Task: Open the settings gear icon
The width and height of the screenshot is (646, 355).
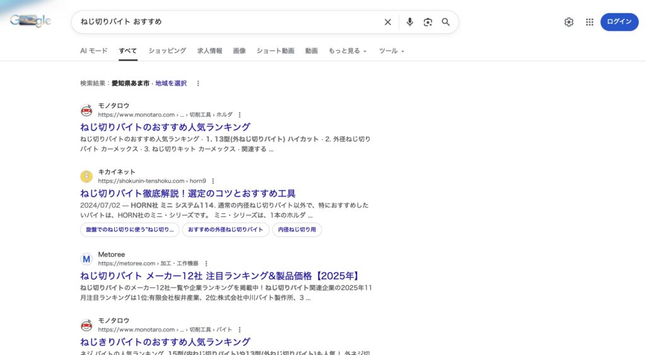Action: (x=568, y=22)
